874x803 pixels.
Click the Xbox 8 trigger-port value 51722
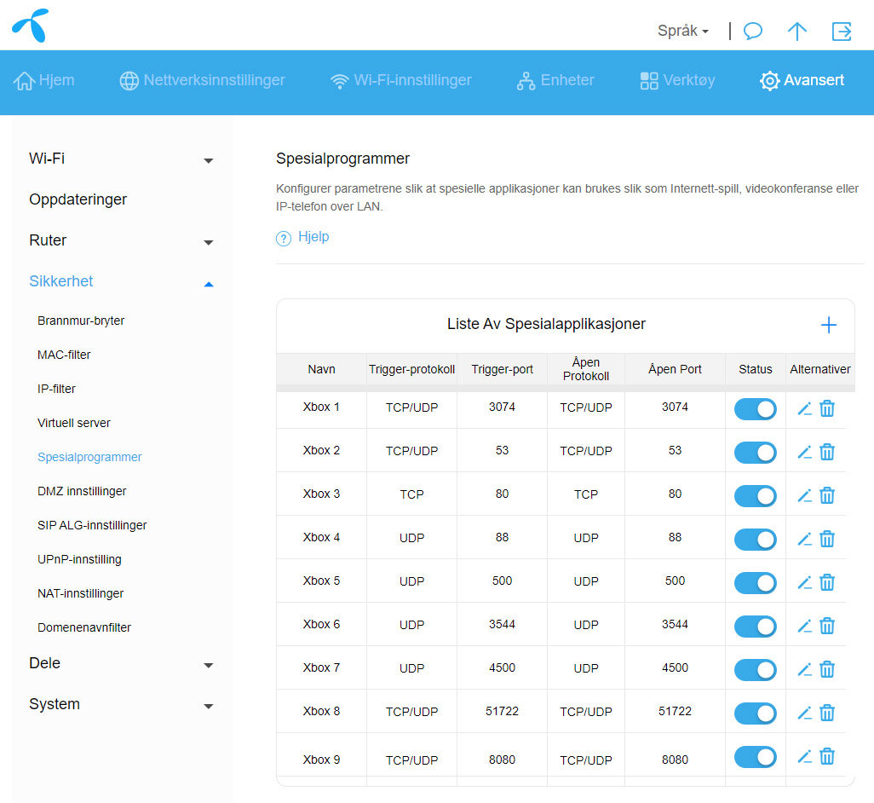tap(503, 712)
